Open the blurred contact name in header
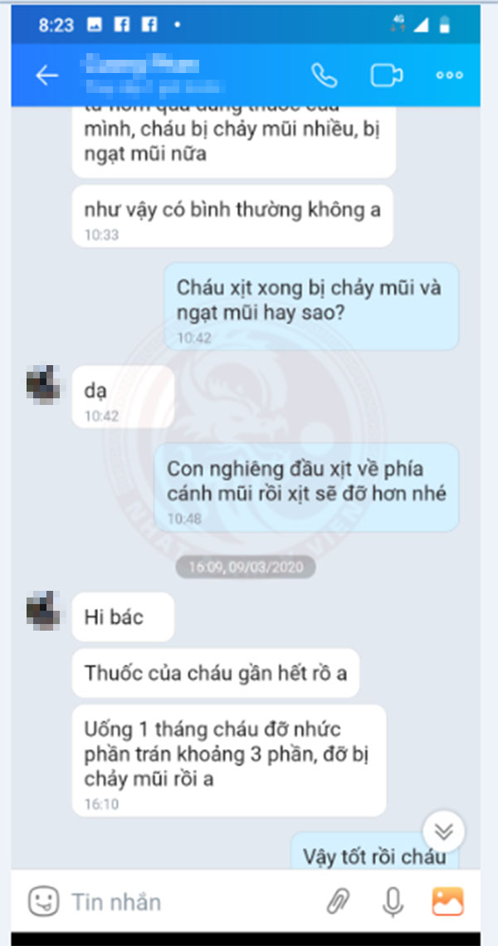The image size is (498, 946). pos(154,76)
